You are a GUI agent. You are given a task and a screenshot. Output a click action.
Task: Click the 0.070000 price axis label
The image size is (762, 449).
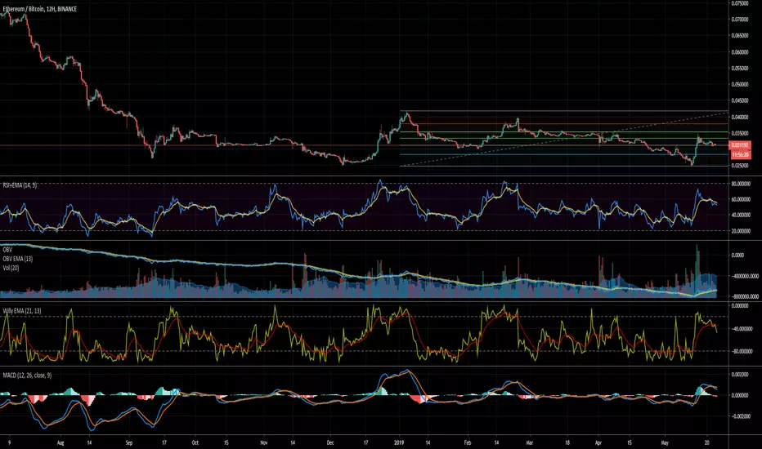point(739,20)
